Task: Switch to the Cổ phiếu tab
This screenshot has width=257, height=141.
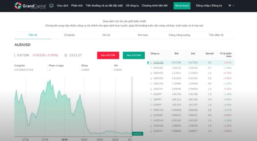Action: [x=69, y=35]
